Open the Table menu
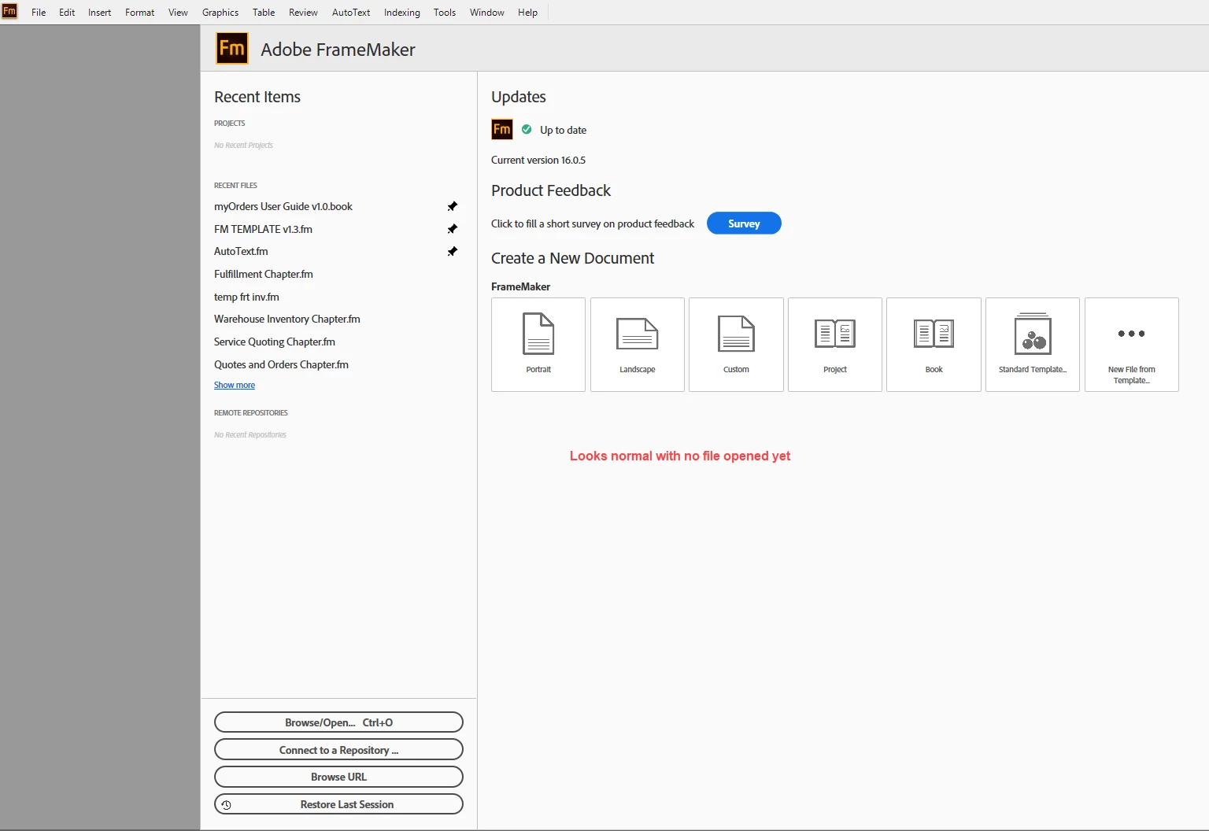Viewport: 1209px width, 831px height. point(264,13)
